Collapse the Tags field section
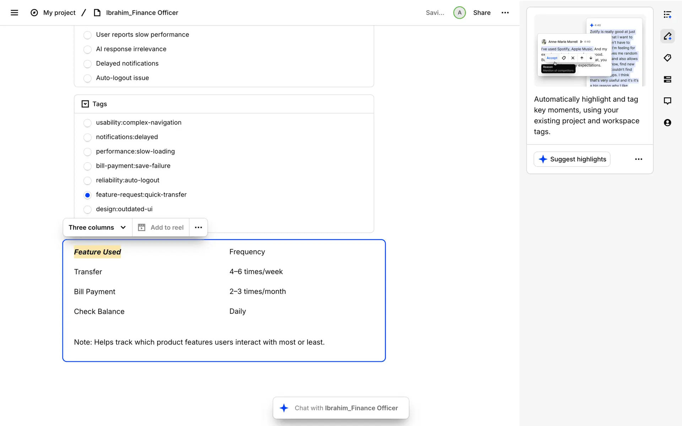The width and height of the screenshot is (682, 426). coord(85,104)
